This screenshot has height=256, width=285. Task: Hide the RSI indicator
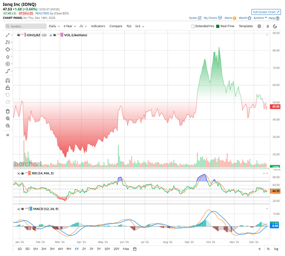coord(22,174)
